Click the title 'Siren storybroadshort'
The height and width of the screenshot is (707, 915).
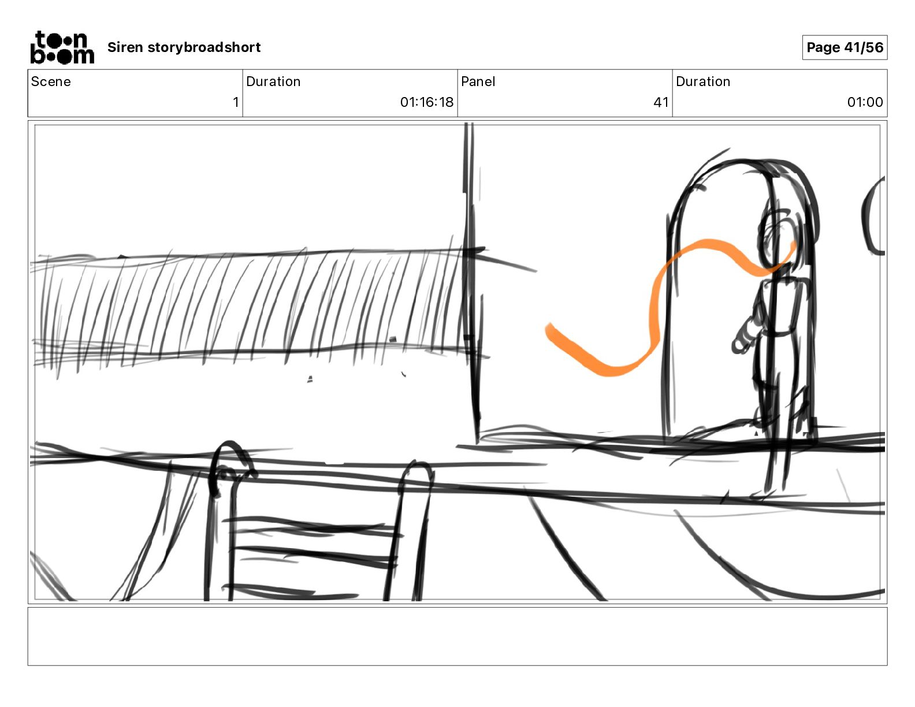184,47
